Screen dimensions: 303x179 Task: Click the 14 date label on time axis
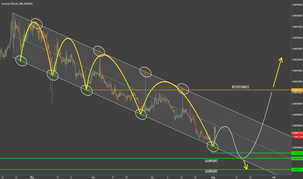pos(58,177)
